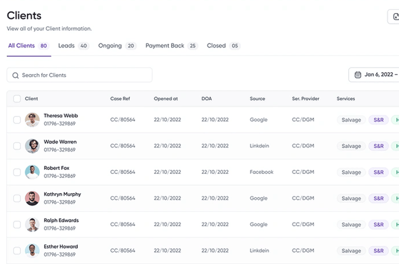Toggle the select-all checkbox in table header
This screenshot has height=264, width=399.
click(x=17, y=99)
